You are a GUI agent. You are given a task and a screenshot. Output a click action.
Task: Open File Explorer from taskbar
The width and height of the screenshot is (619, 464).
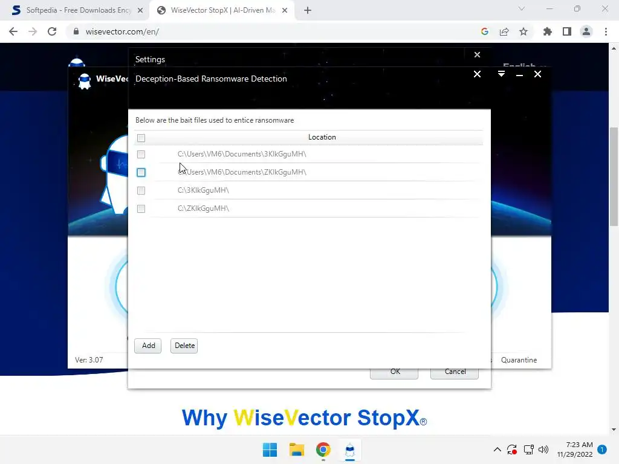tap(296, 449)
